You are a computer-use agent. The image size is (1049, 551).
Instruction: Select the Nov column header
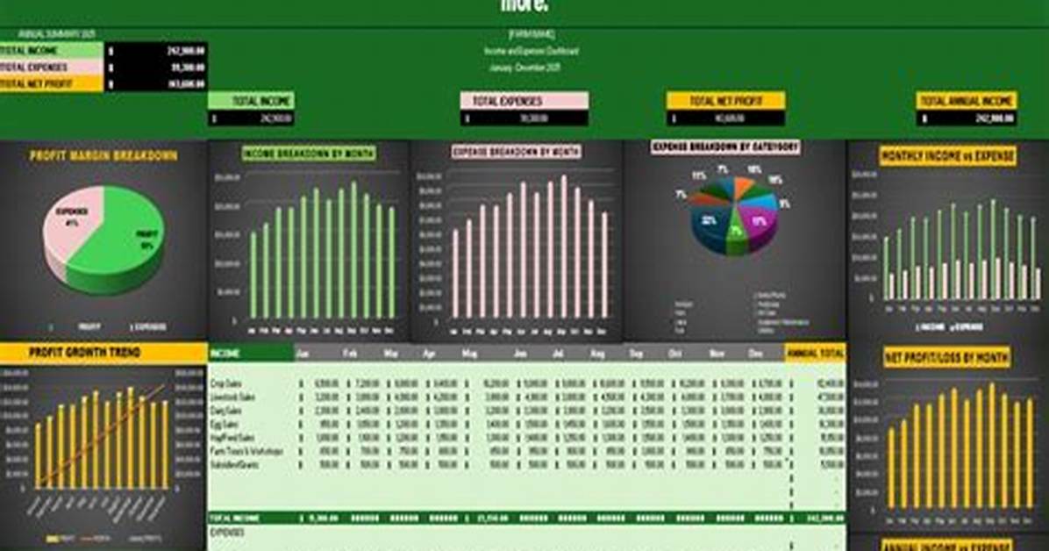pyautogui.click(x=717, y=353)
